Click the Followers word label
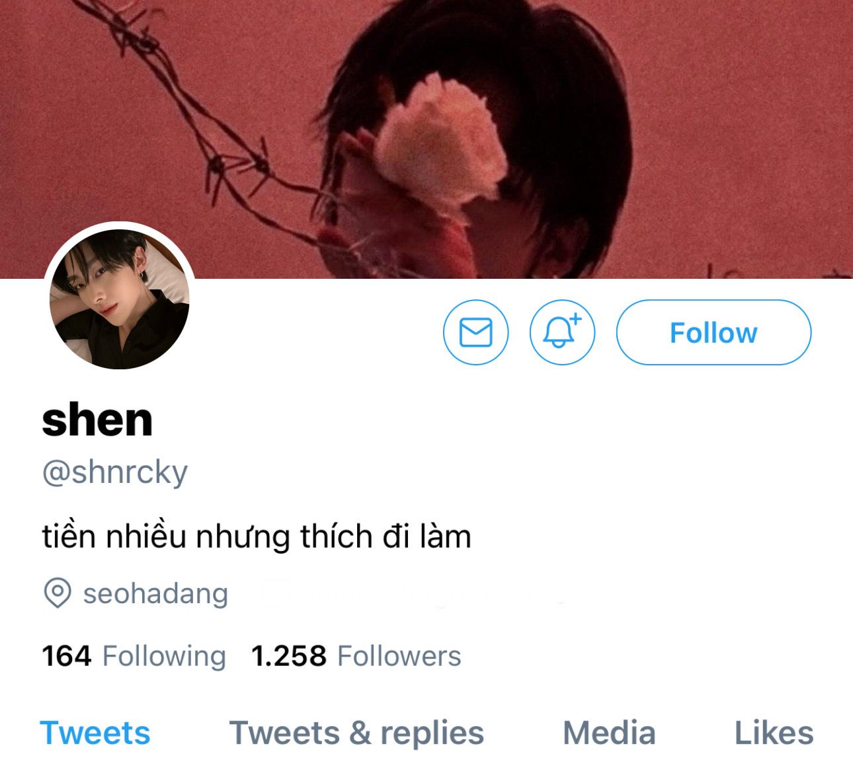853x775 pixels. coord(399,656)
